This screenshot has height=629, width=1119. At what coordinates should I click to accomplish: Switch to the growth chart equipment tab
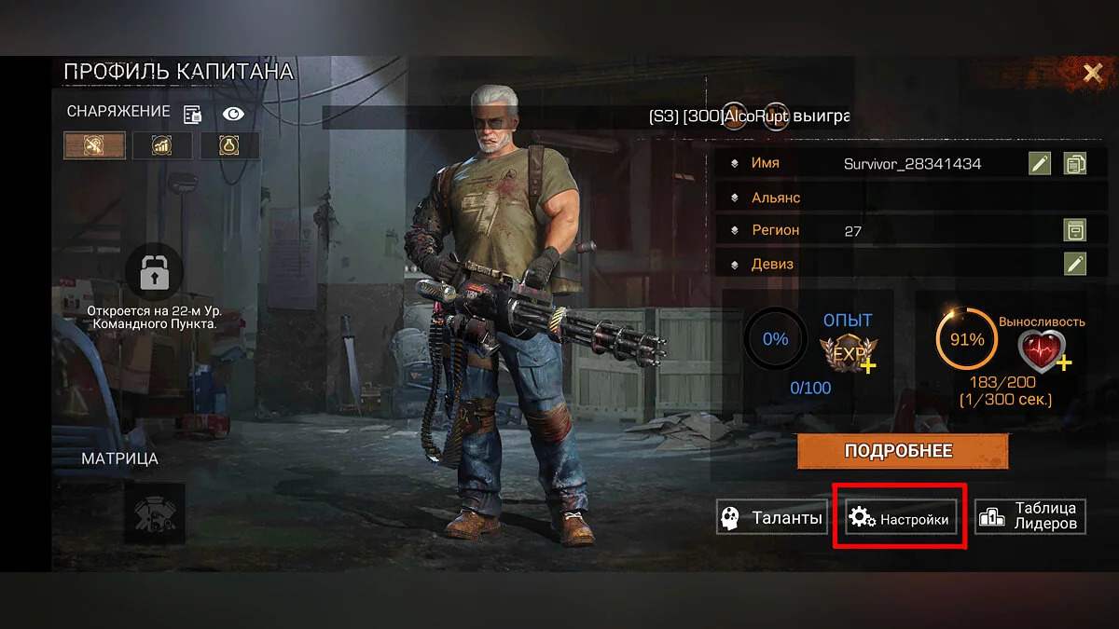tap(161, 144)
